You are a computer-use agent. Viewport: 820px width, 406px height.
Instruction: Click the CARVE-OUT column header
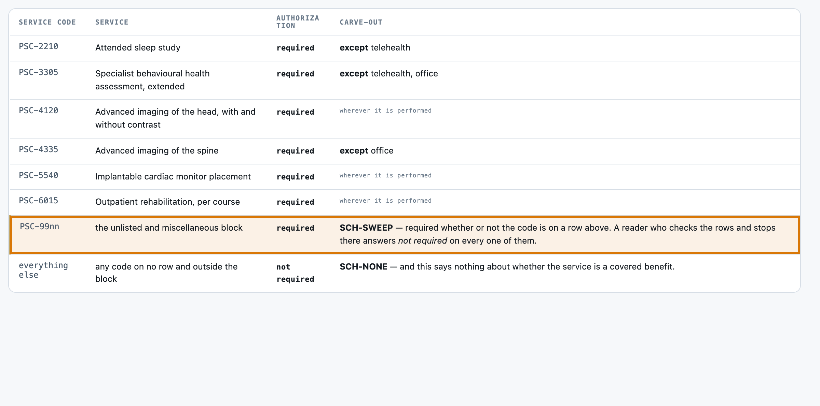point(361,22)
